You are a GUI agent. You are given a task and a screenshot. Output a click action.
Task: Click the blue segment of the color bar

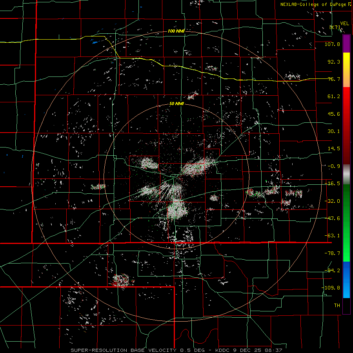346,280
